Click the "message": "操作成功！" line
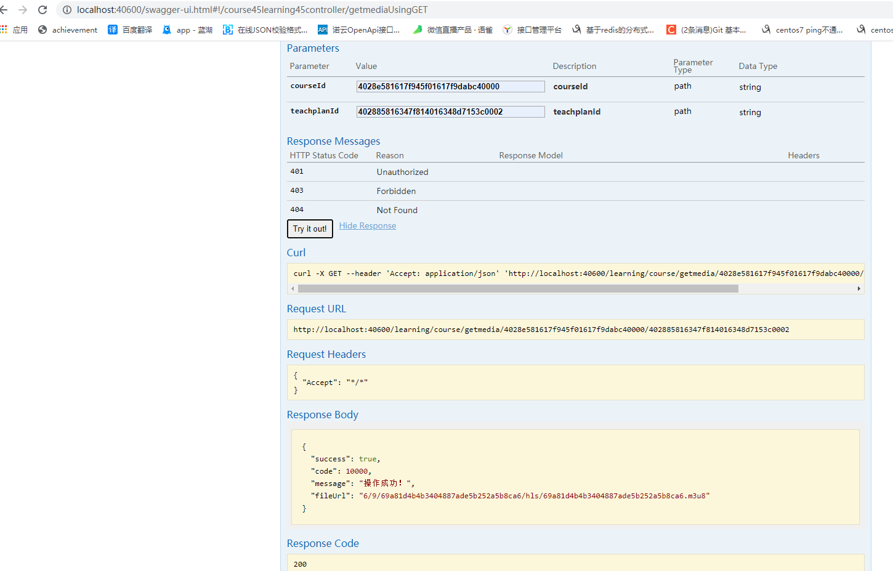893x571 pixels. 363,484
